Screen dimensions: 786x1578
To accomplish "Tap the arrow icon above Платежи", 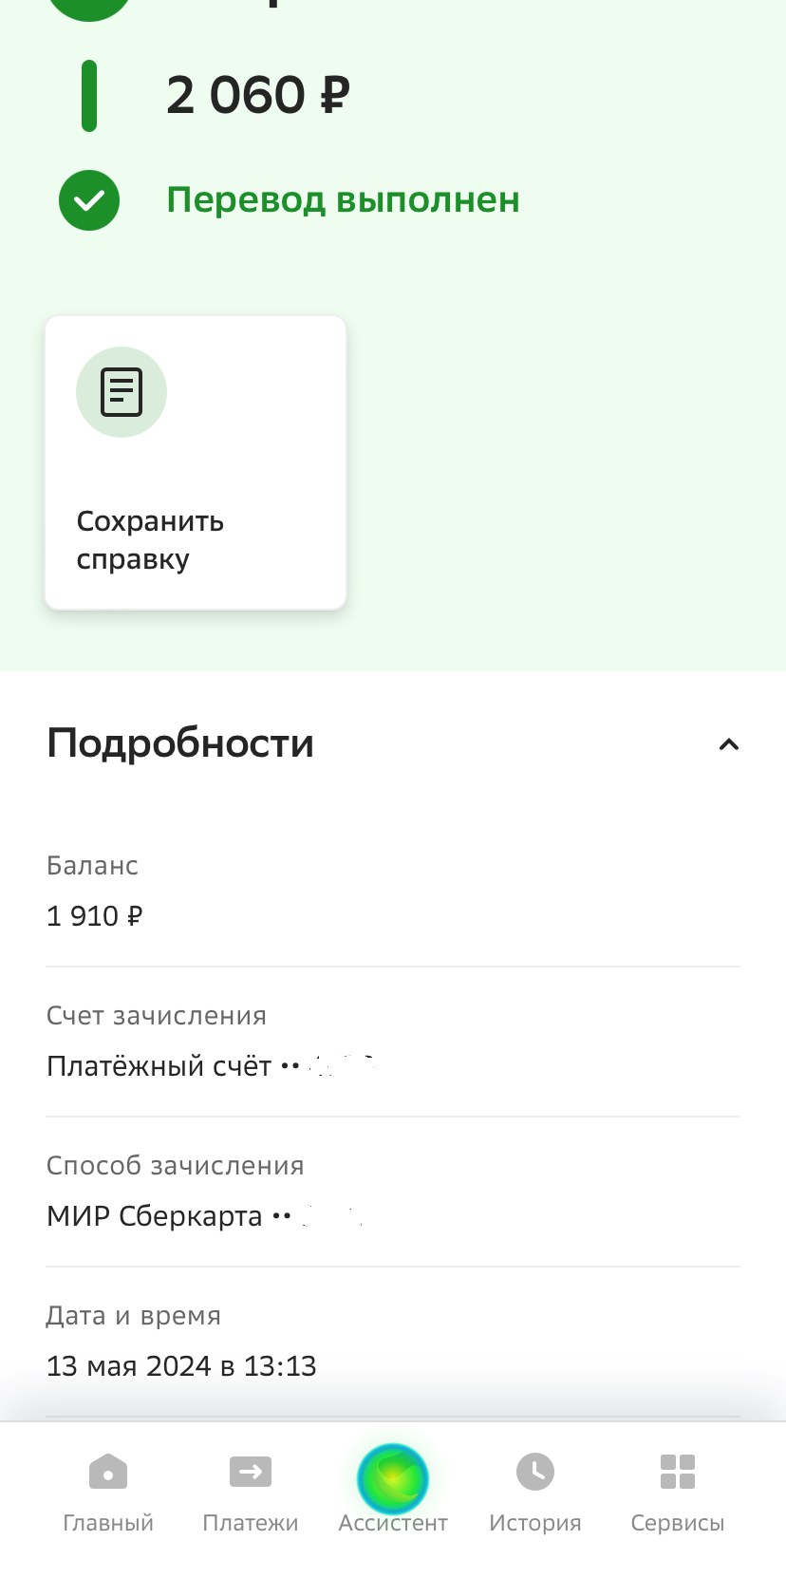I will pyautogui.click(x=251, y=1473).
